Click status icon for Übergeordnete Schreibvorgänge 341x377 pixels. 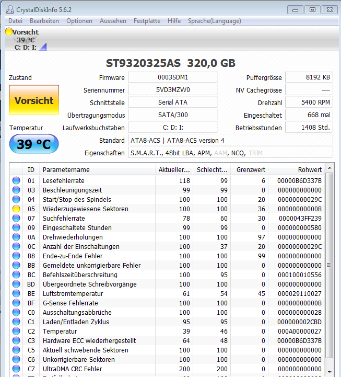point(16,284)
